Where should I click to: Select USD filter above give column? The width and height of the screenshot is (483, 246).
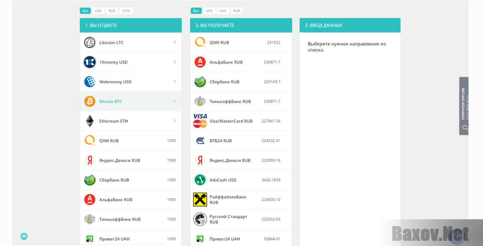98,11
